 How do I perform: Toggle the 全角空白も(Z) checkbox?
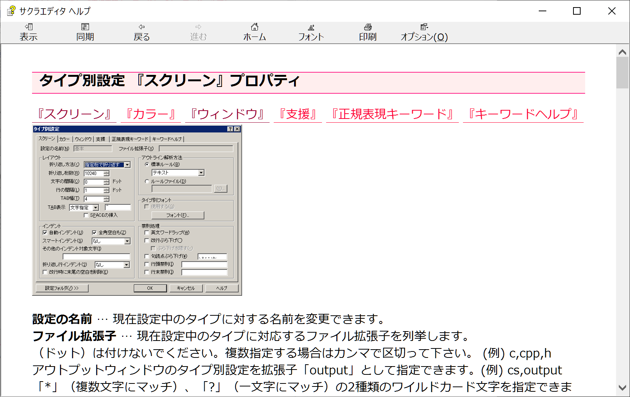94,233
